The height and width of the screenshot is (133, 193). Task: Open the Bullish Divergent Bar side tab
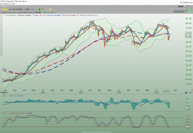[x=1, y=23]
